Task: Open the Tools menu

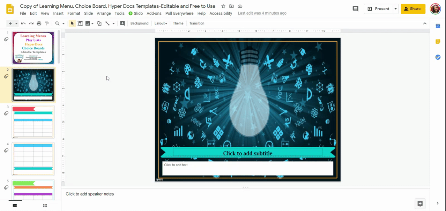Action: click(119, 13)
